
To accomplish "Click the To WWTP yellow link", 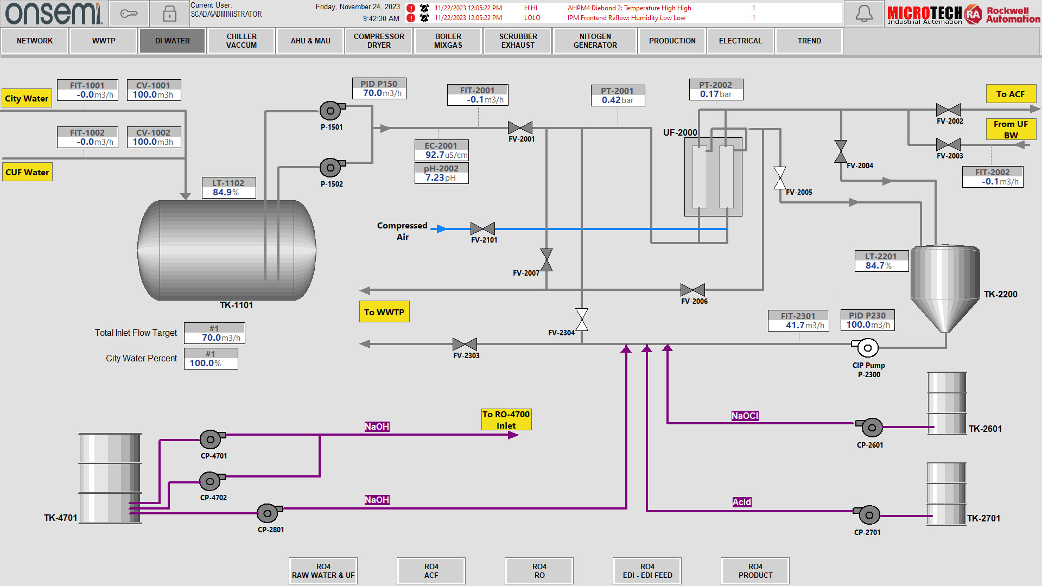I will click(x=384, y=312).
